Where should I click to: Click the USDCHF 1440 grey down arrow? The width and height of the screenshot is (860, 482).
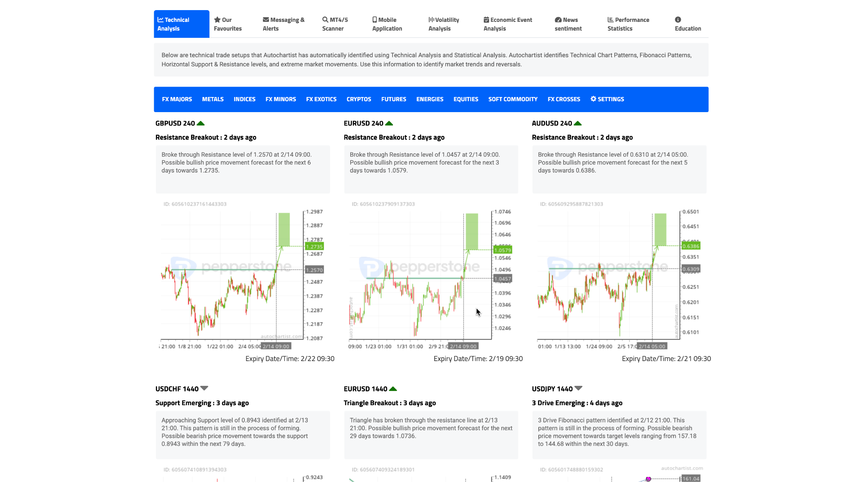coord(205,388)
